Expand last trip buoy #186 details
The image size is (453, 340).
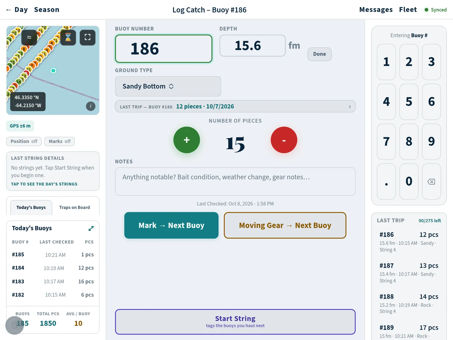(235, 107)
